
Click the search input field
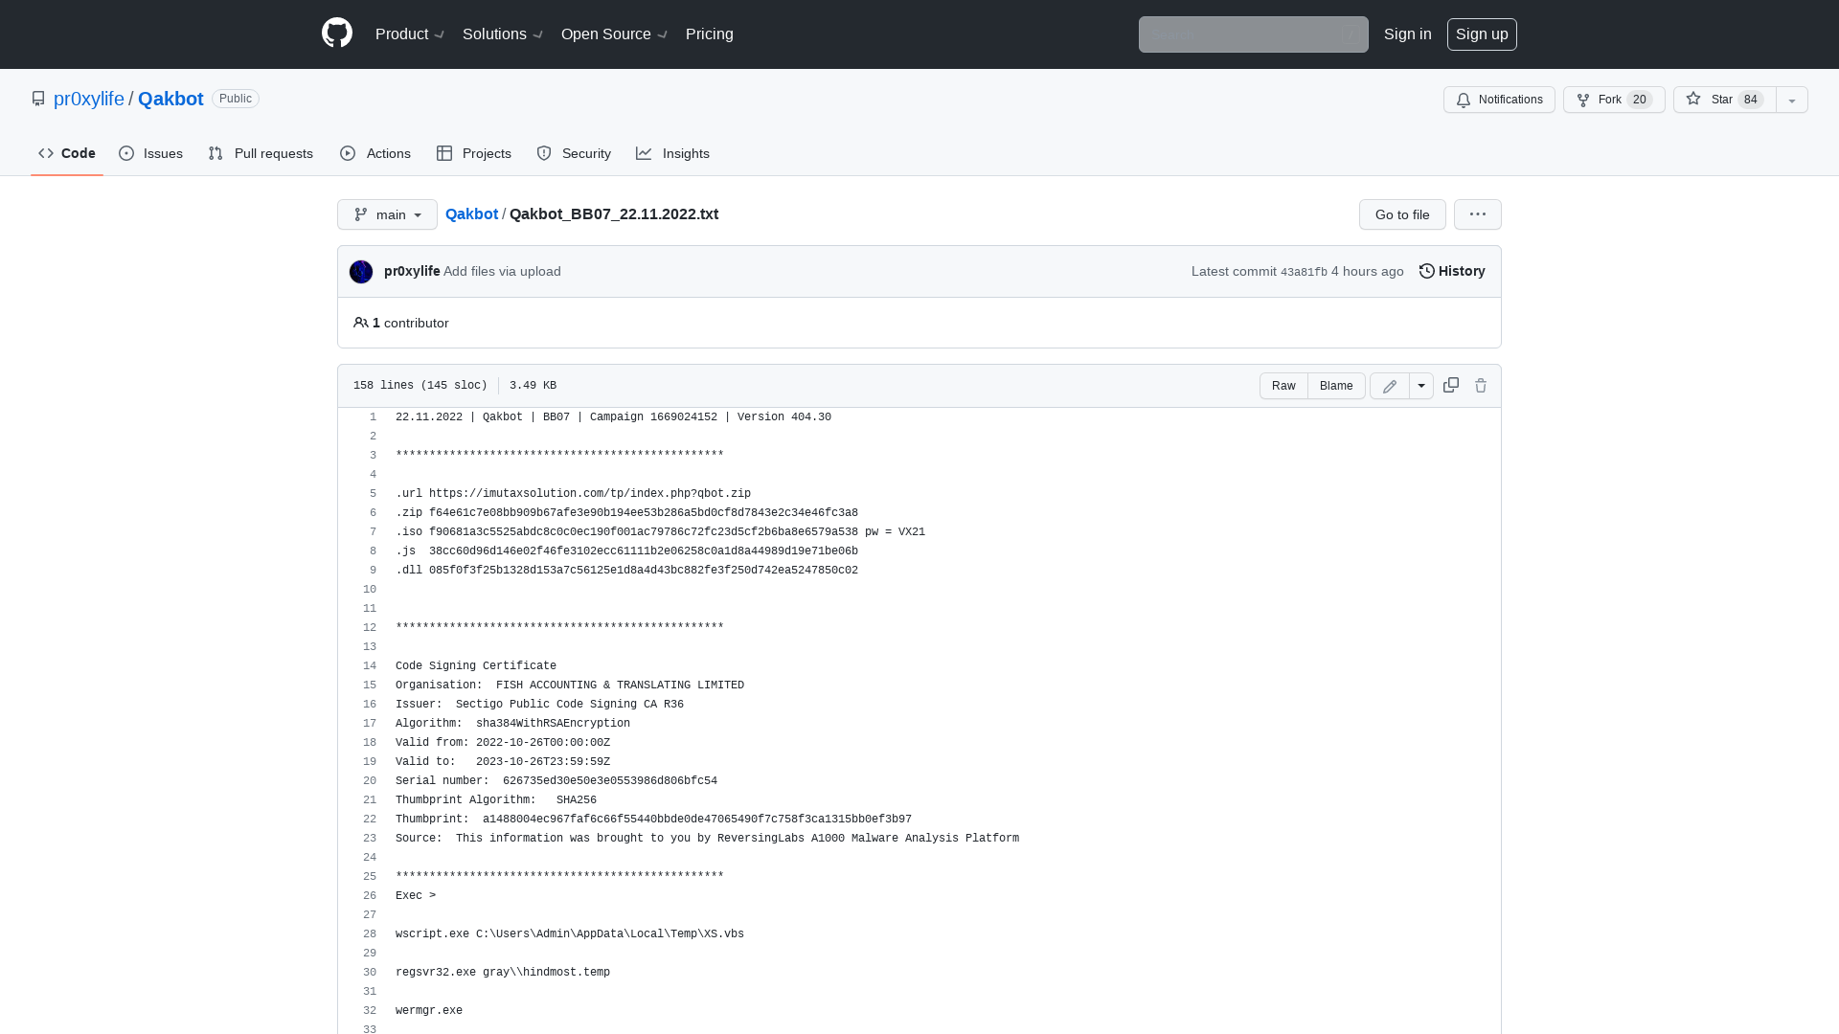click(x=1253, y=34)
